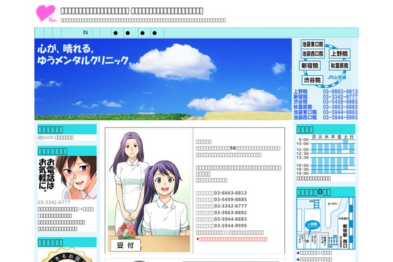
Task: Open the IN item in navigation bar
Action: 85,33
